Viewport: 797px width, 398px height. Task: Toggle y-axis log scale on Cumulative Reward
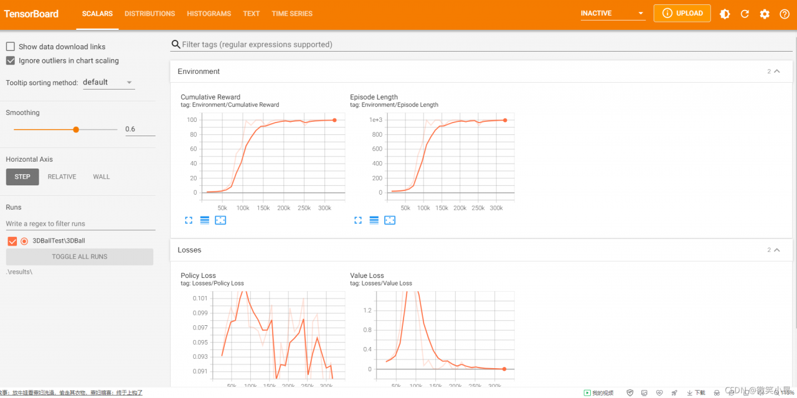point(204,220)
